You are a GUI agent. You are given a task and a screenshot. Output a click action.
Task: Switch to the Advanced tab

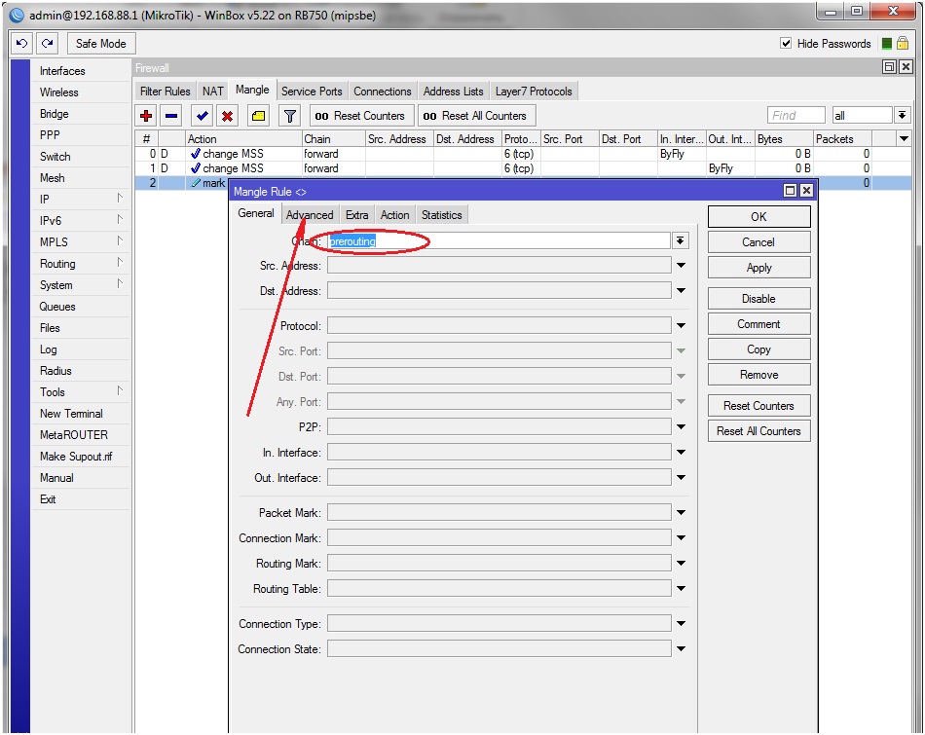pyautogui.click(x=310, y=215)
